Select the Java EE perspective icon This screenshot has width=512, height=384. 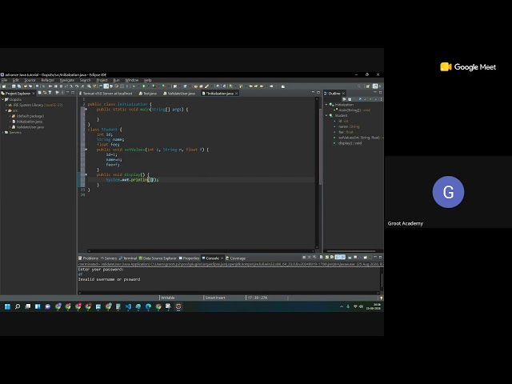click(x=375, y=86)
